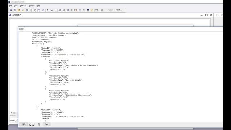Select the Xbasic tab

pos(13,120)
